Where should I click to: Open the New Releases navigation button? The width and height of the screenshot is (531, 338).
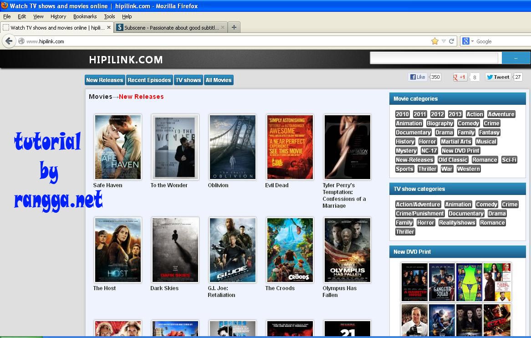coord(105,80)
